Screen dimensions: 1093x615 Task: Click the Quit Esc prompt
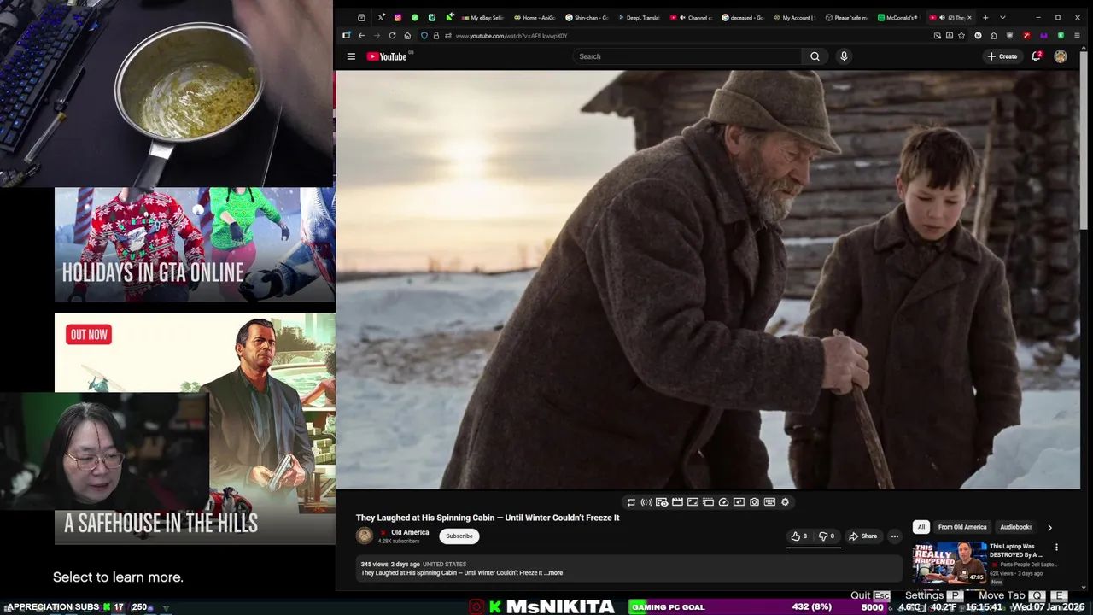pyautogui.click(x=870, y=595)
